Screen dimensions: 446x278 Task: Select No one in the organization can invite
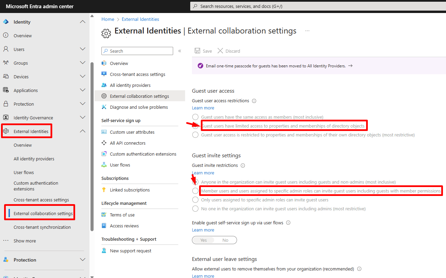[195, 209]
